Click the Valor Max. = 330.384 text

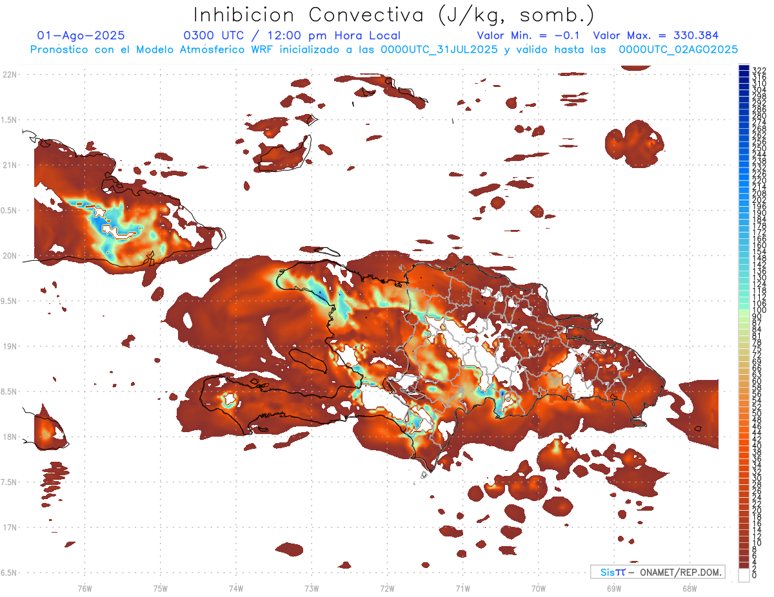point(655,36)
